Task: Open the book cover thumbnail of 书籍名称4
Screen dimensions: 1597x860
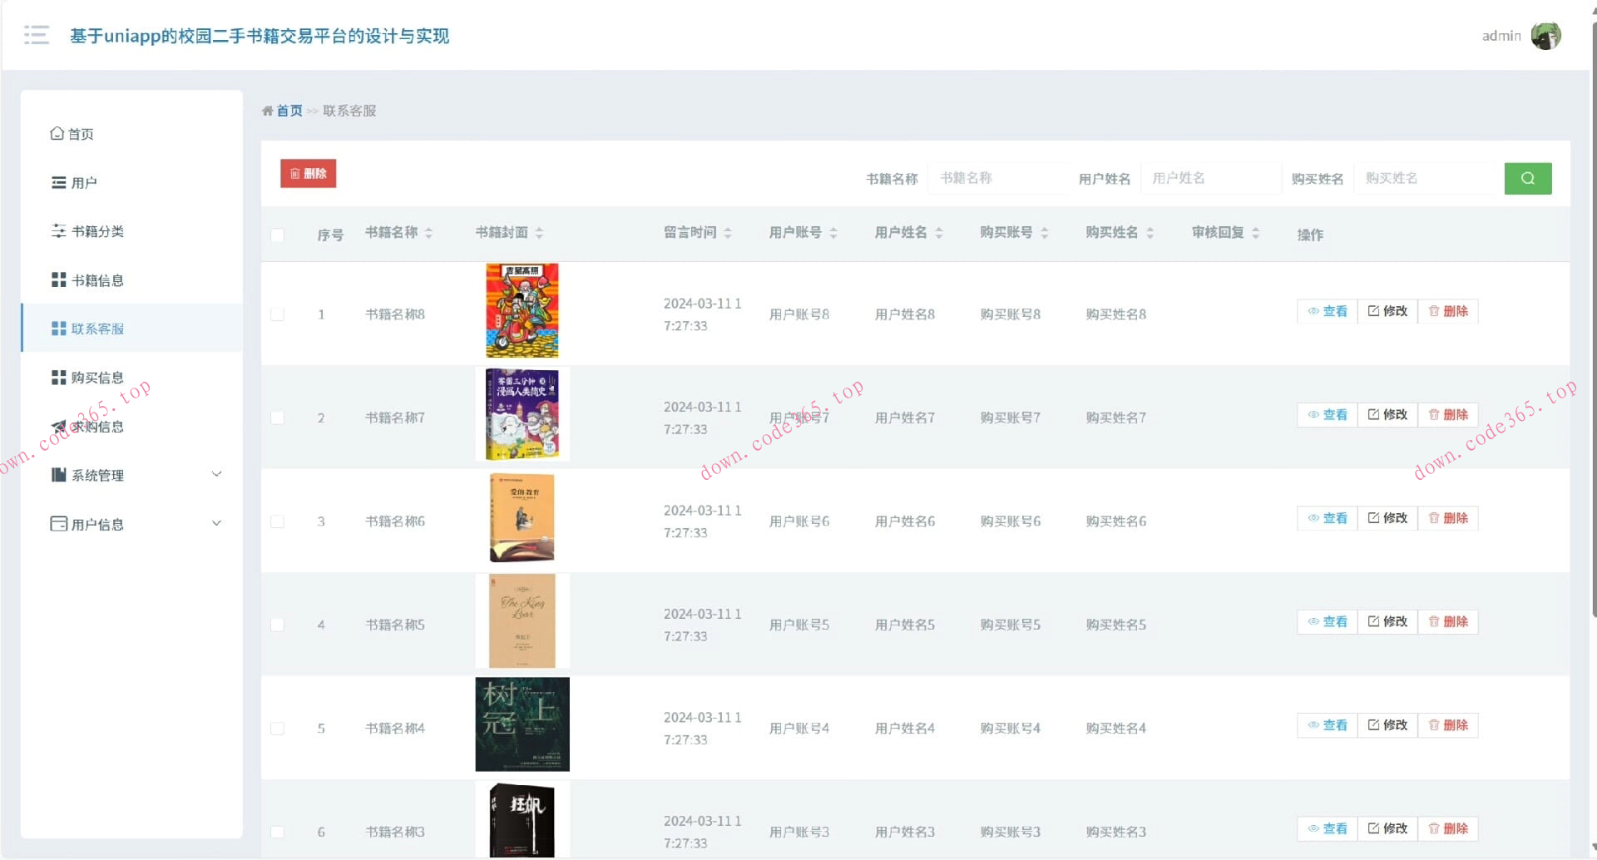Action: pos(522,724)
